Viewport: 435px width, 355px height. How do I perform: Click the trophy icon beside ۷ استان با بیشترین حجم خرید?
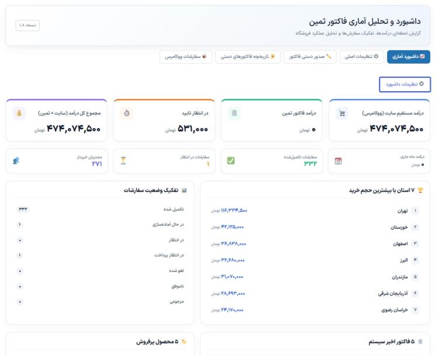click(x=420, y=191)
